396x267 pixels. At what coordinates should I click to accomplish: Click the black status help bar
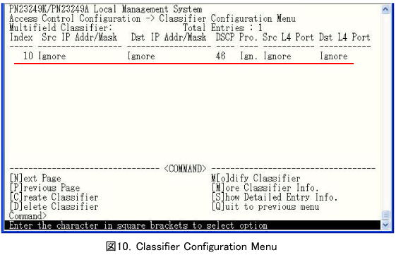193,225
